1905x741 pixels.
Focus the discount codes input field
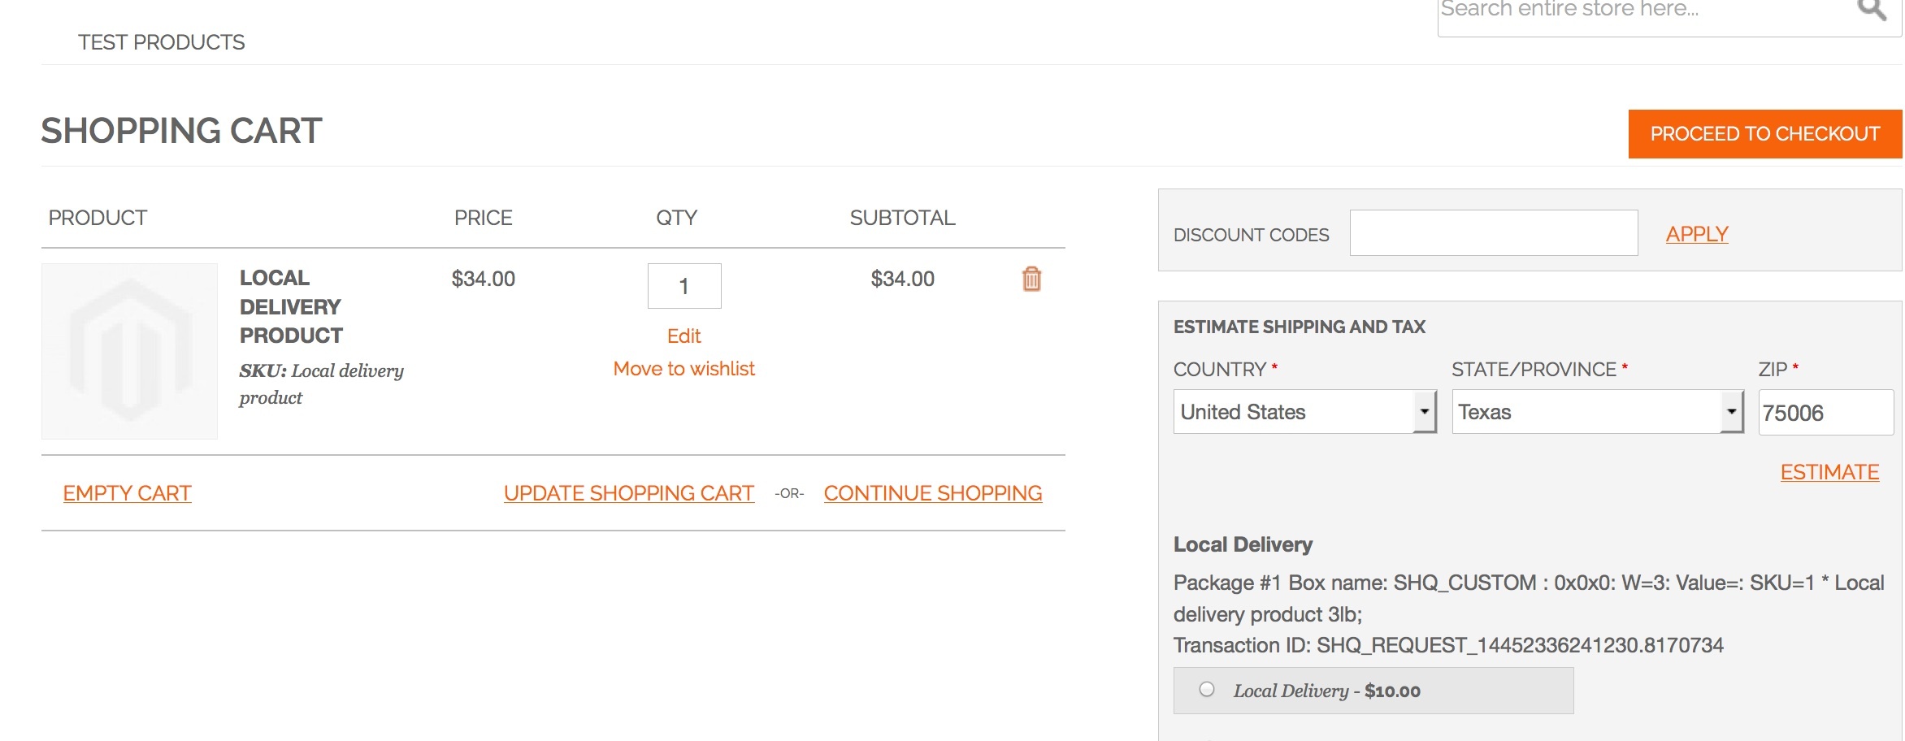click(1493, 233)
